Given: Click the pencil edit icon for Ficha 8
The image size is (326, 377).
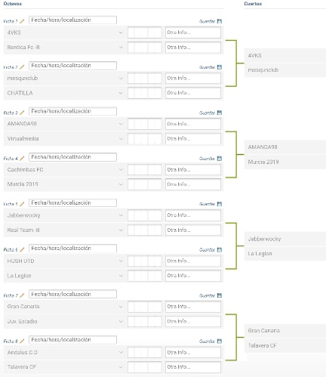Looking at the screenshot, I should tap(22, 341).
